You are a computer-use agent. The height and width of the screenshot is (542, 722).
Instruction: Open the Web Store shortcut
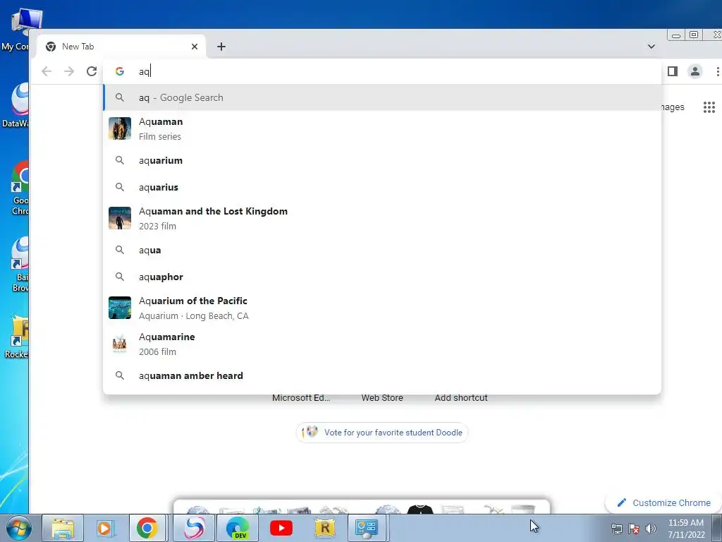pyautogui.click(x=382, y=398)
